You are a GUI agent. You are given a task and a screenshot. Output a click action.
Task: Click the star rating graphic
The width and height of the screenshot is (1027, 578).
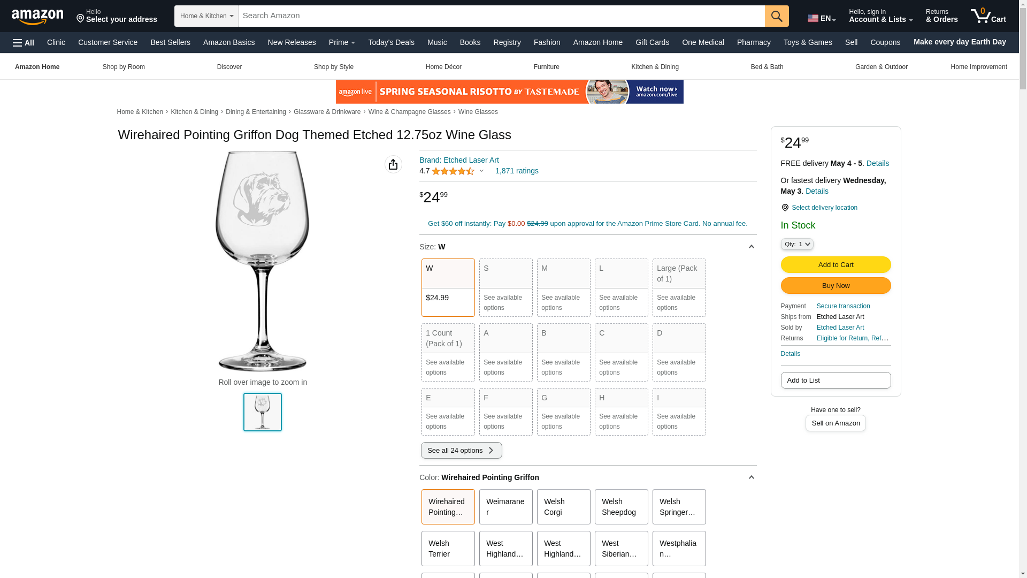coord(453,171)
